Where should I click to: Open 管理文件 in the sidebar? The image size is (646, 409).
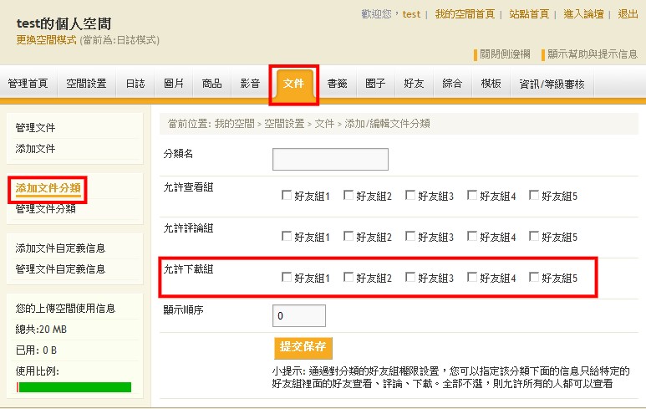[35, 128]
